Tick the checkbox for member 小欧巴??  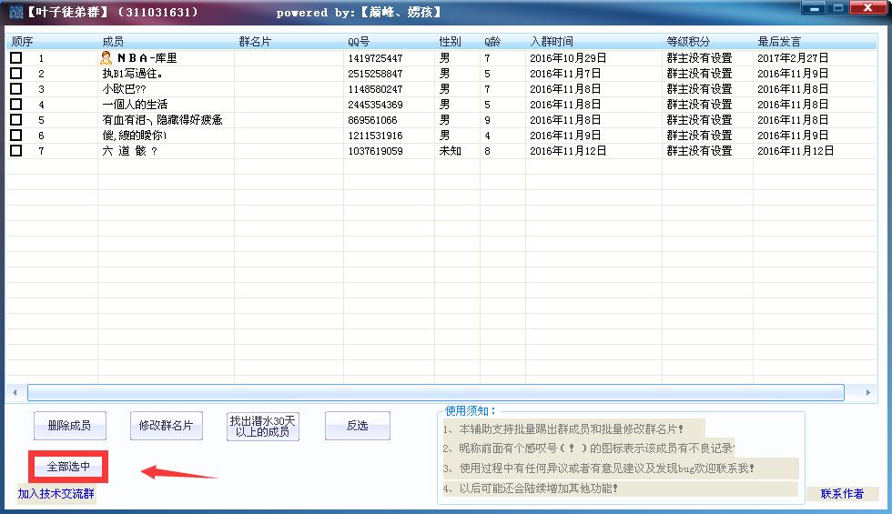[x=15, y=89]
